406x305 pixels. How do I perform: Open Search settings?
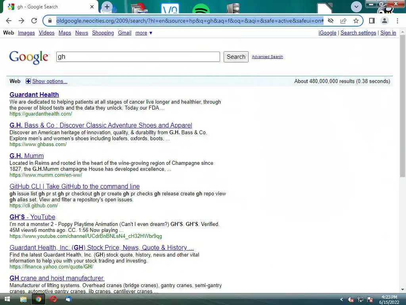click(x=358, y=33)
